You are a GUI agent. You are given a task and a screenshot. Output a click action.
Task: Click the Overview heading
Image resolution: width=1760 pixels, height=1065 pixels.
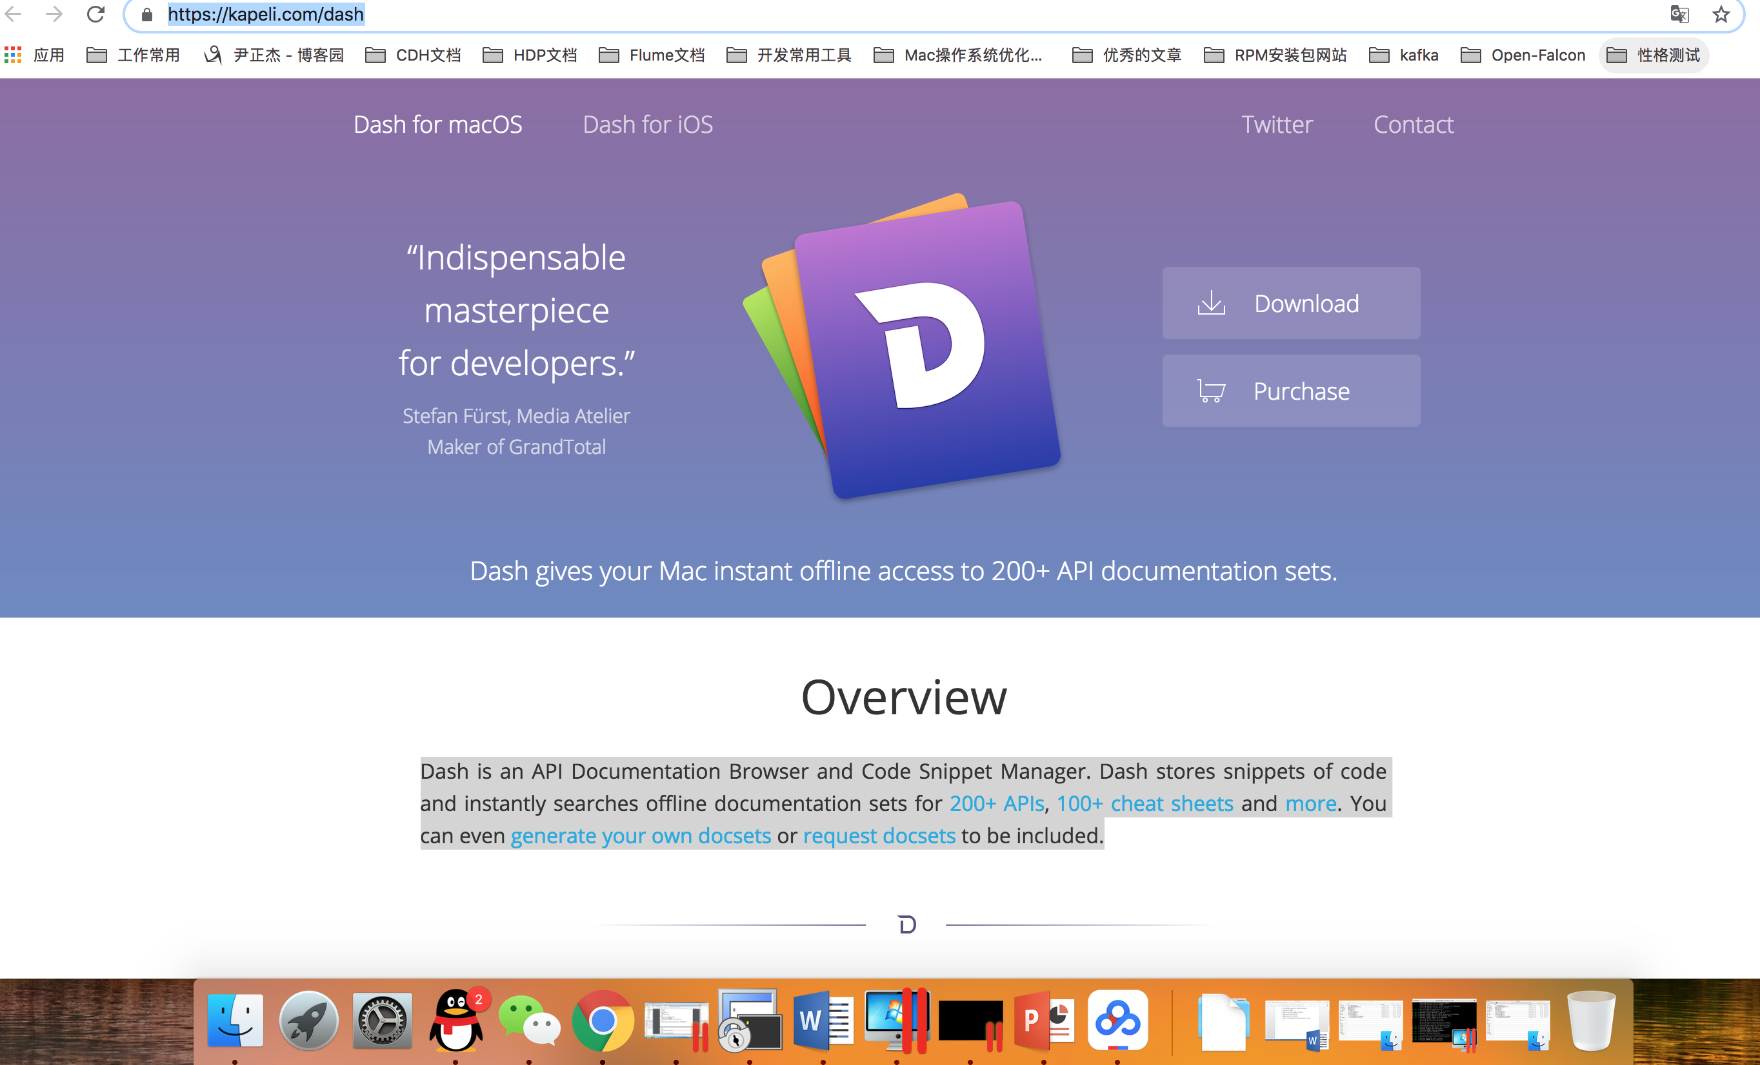904,698
